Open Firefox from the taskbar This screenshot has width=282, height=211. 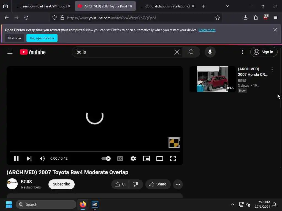tap(83, 204)
